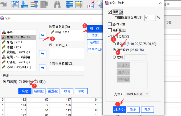Click the 定制 custom values text field
This screenshot has width=181, height=116.
coord(135,57)
